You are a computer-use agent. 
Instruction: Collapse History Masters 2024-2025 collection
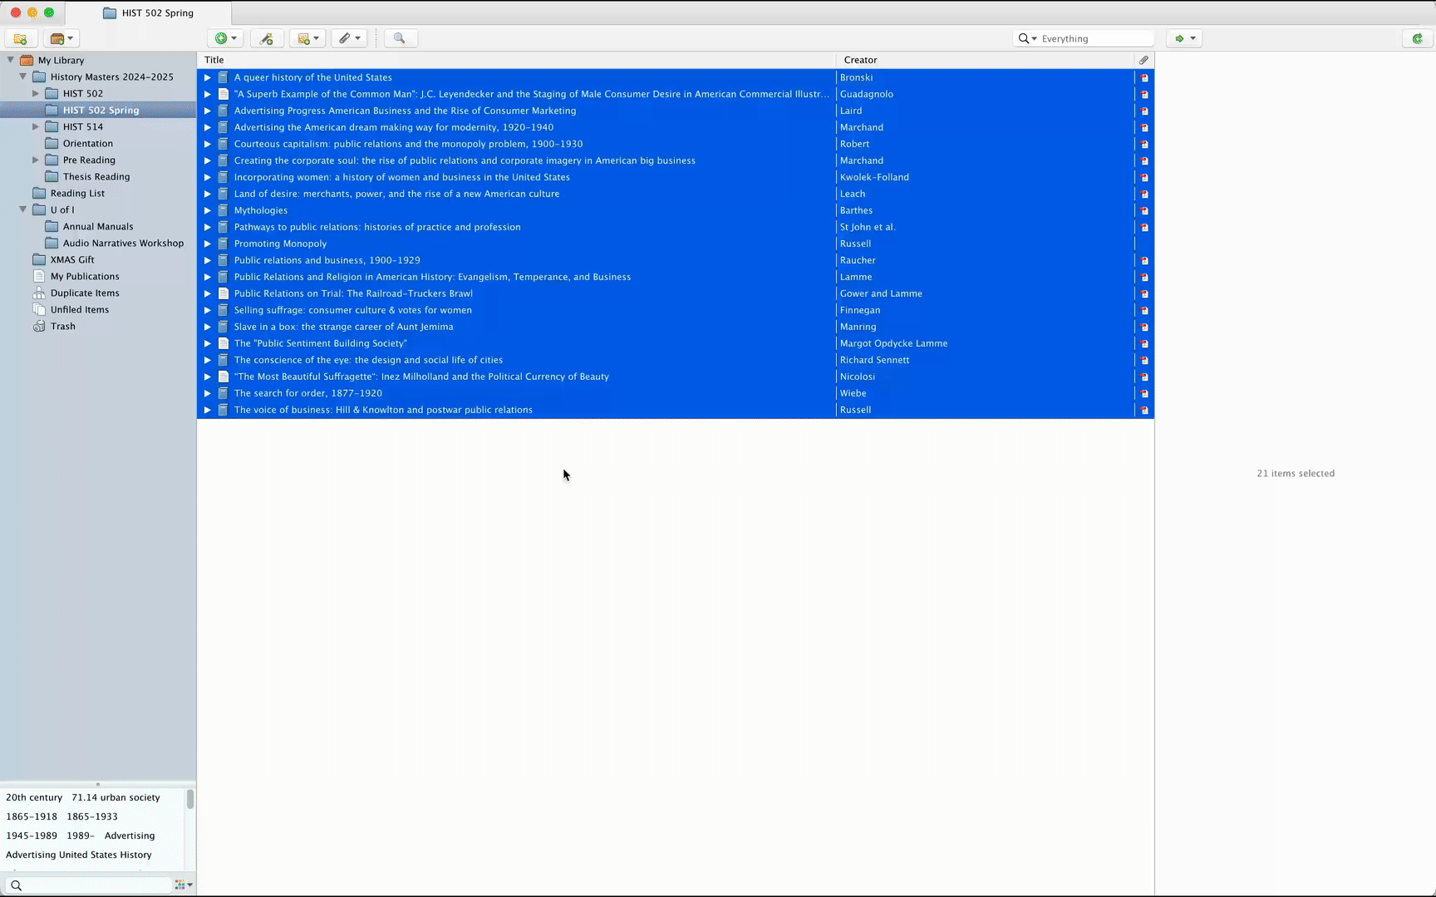coord(23,76)
